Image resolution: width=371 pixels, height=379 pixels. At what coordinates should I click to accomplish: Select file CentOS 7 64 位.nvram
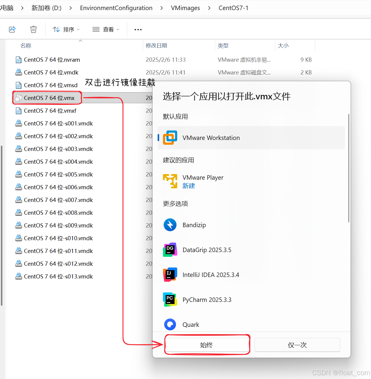[x=52, y=60]
